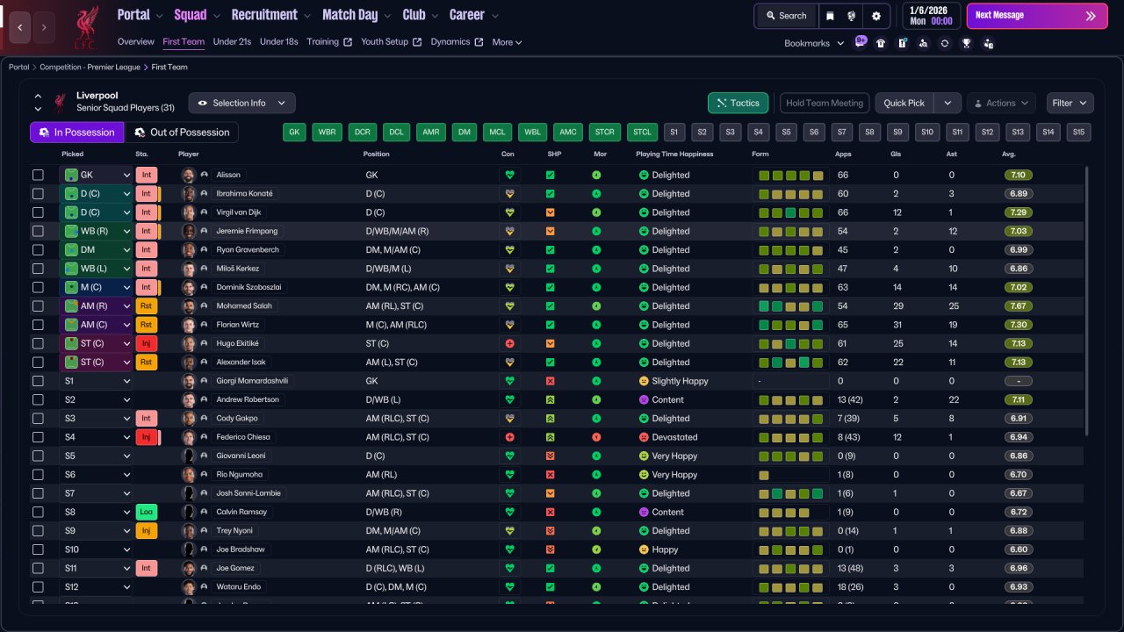Open the trophy bookmark shortcut icon

click(966, 43)
